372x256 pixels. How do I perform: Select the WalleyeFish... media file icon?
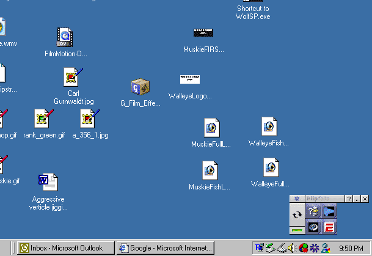tap(269, 126)
